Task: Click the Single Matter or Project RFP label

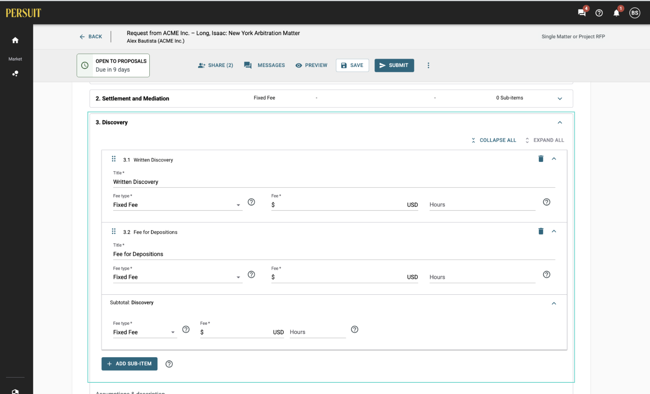Action: (x=573, y=36)
